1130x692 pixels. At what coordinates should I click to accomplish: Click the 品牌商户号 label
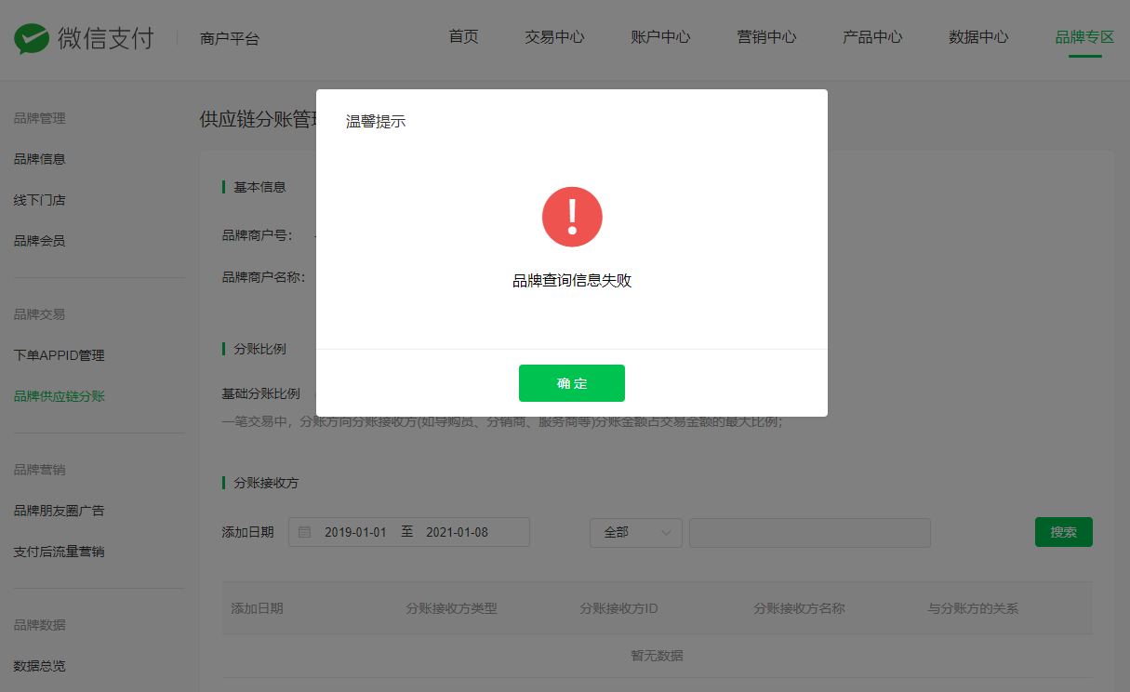[258, 235]
